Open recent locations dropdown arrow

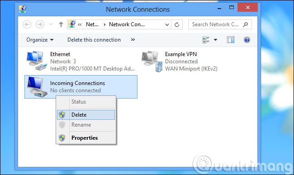51,24
